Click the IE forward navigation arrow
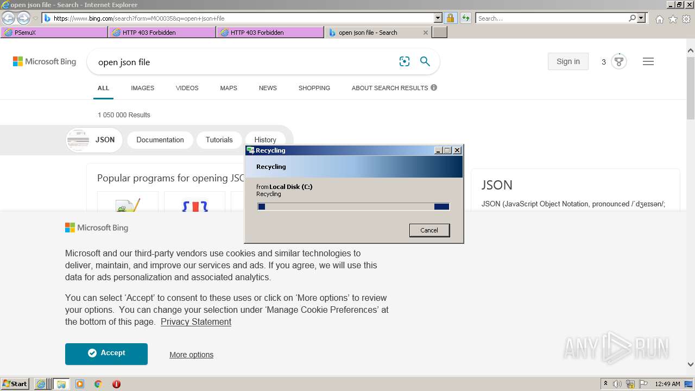The image size is (695, 391). tap(23, 18)
